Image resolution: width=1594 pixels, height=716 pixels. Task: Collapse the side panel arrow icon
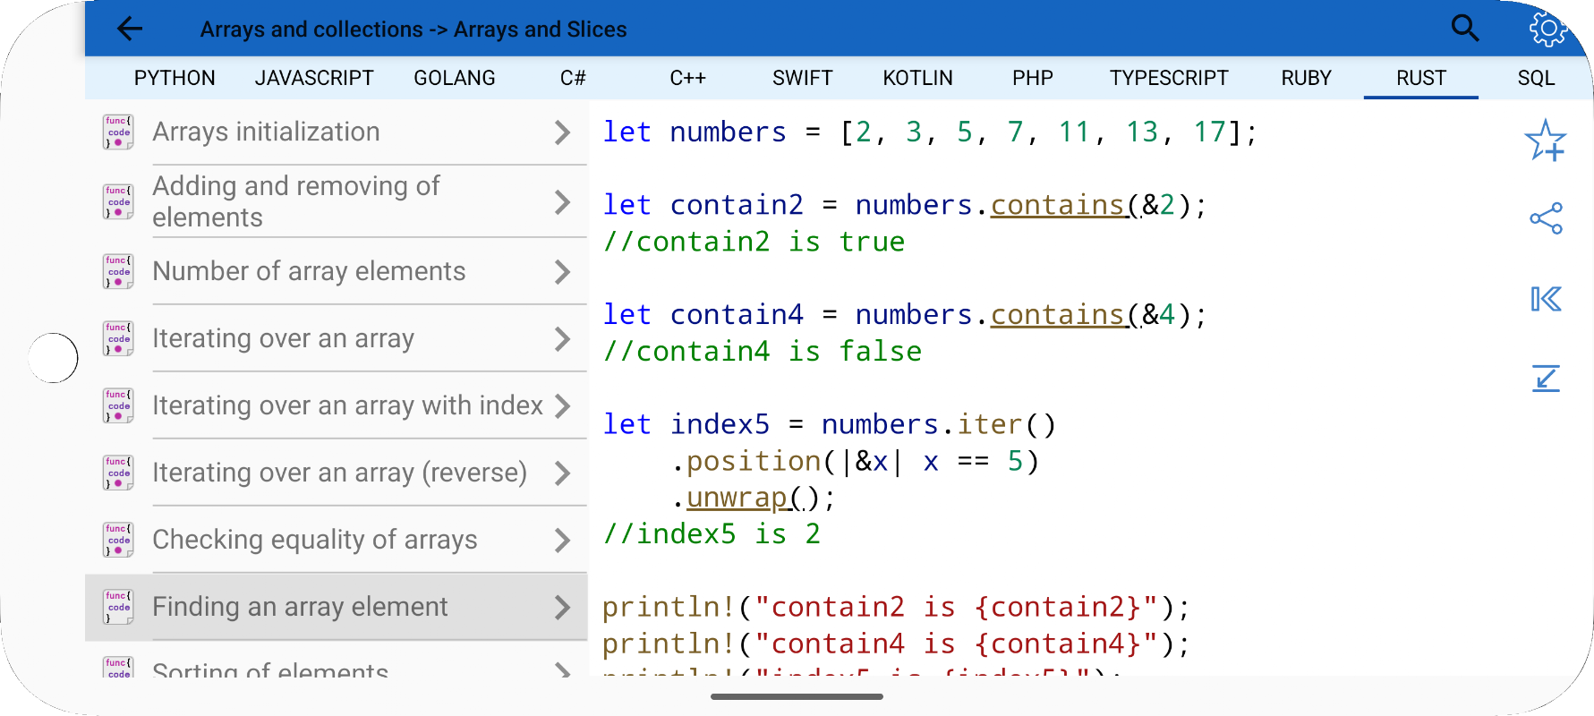[x=1546, y=299]
